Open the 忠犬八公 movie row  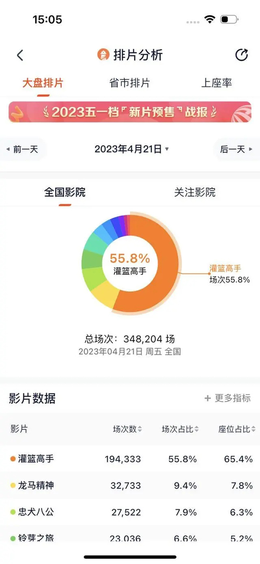(130, 512)
